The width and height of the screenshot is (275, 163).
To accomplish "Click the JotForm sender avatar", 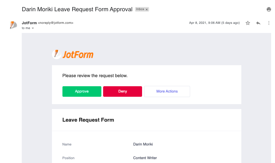I will click(13, 25).
